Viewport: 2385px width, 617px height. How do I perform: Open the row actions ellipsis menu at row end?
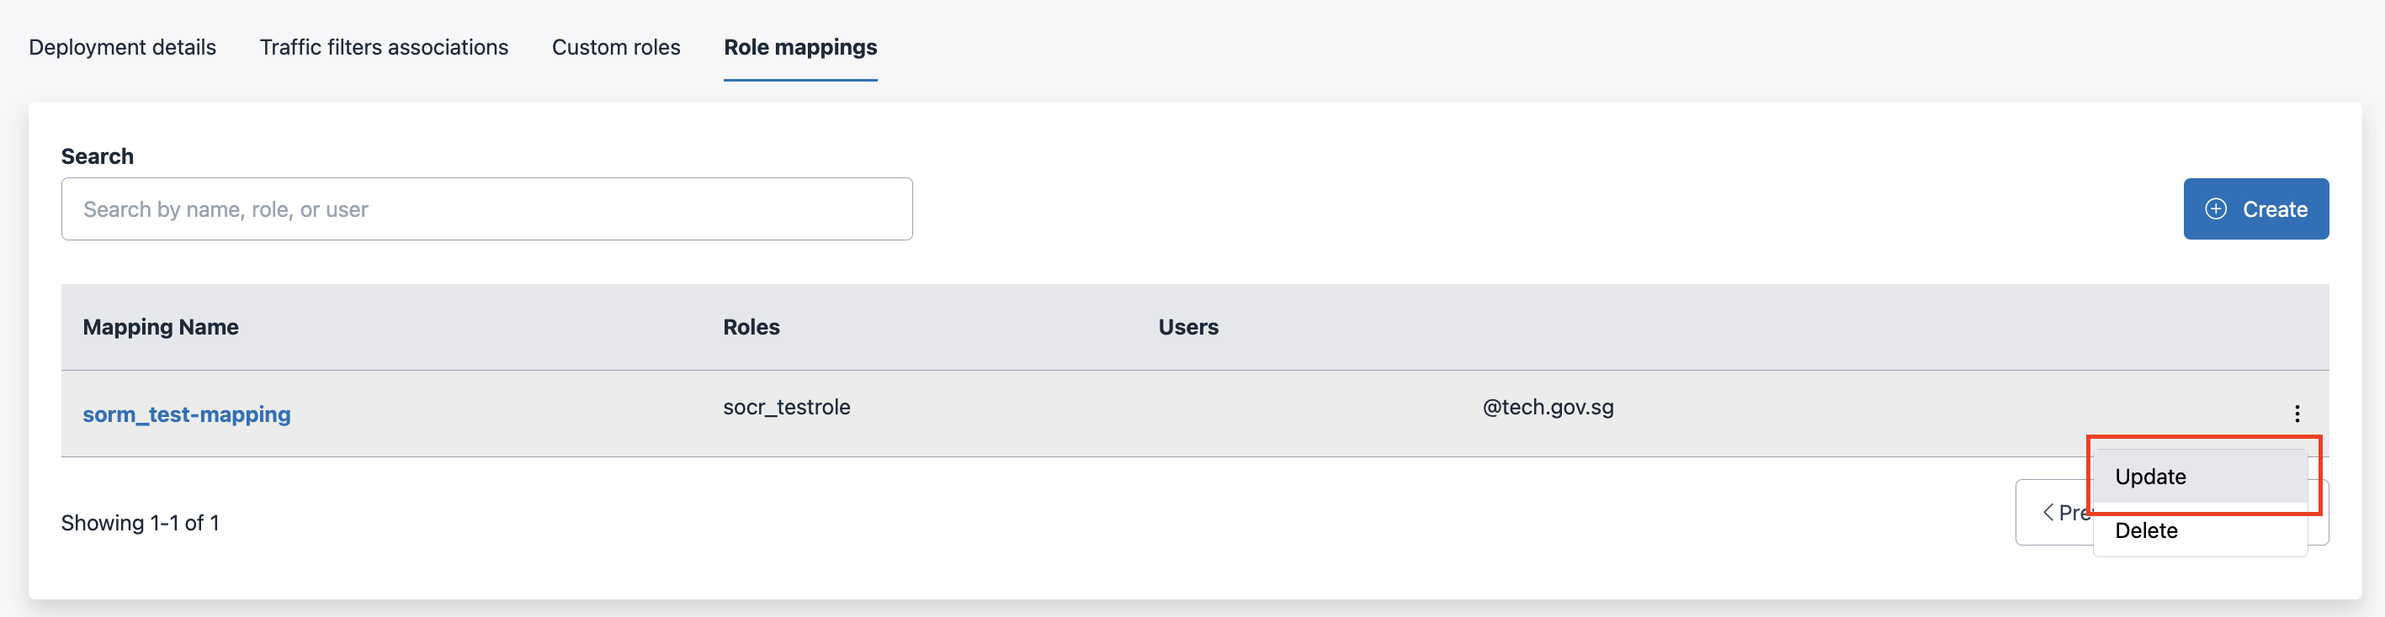[2300, 414]
